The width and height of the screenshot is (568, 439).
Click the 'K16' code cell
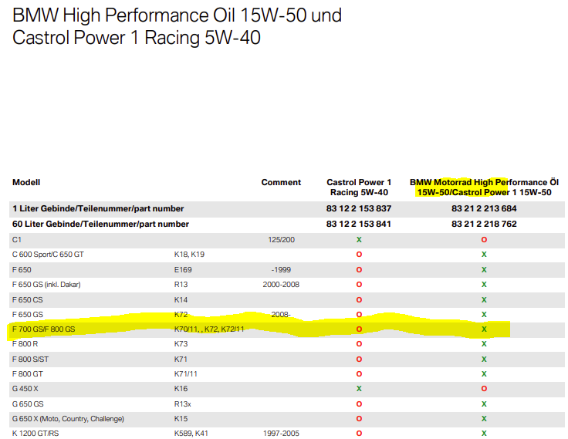click(181, 389)
